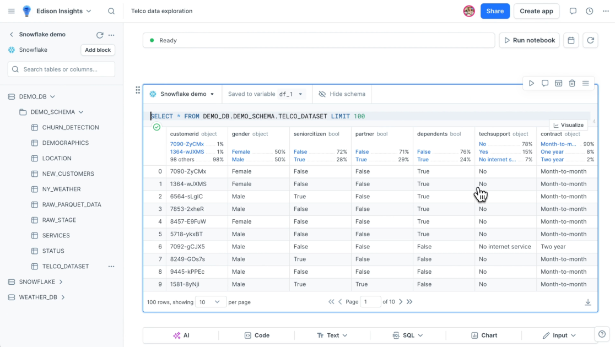615x347 pixels.
Task: Click the Add block button
Action: coord(98,50)
